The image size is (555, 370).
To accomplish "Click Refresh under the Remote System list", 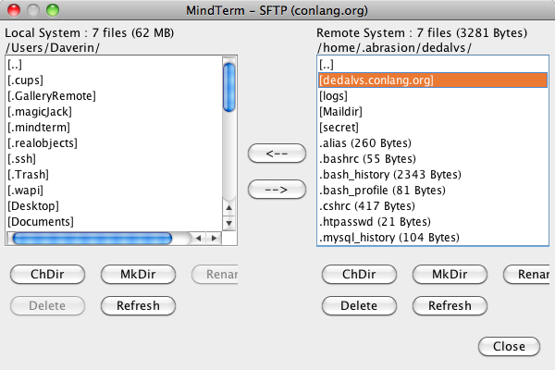I will (450, 305).
